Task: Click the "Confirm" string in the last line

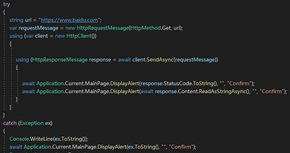Action: point(181,147)
